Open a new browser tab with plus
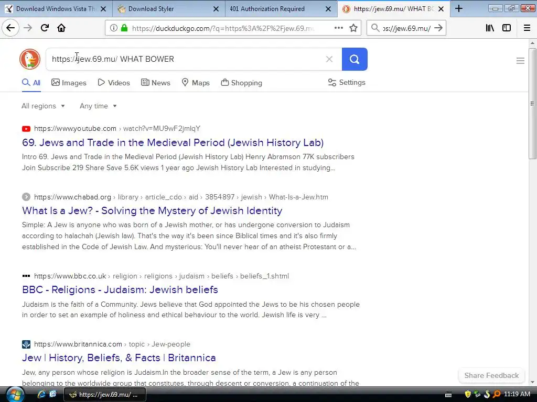537x402 pixels. (458, 8)
